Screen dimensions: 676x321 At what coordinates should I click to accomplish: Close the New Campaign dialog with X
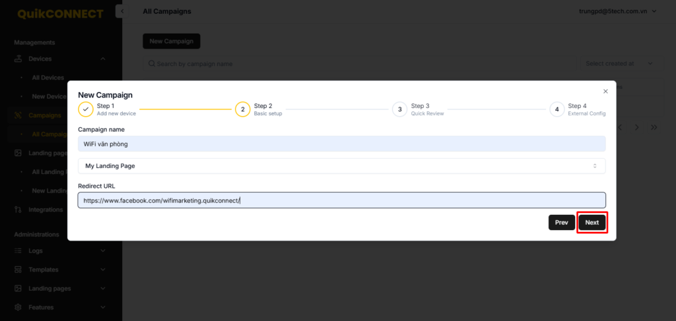point(605,91)
